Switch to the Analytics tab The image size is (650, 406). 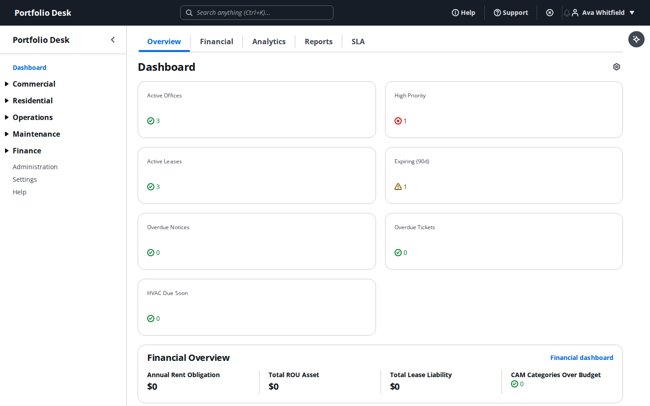point(269,42)
